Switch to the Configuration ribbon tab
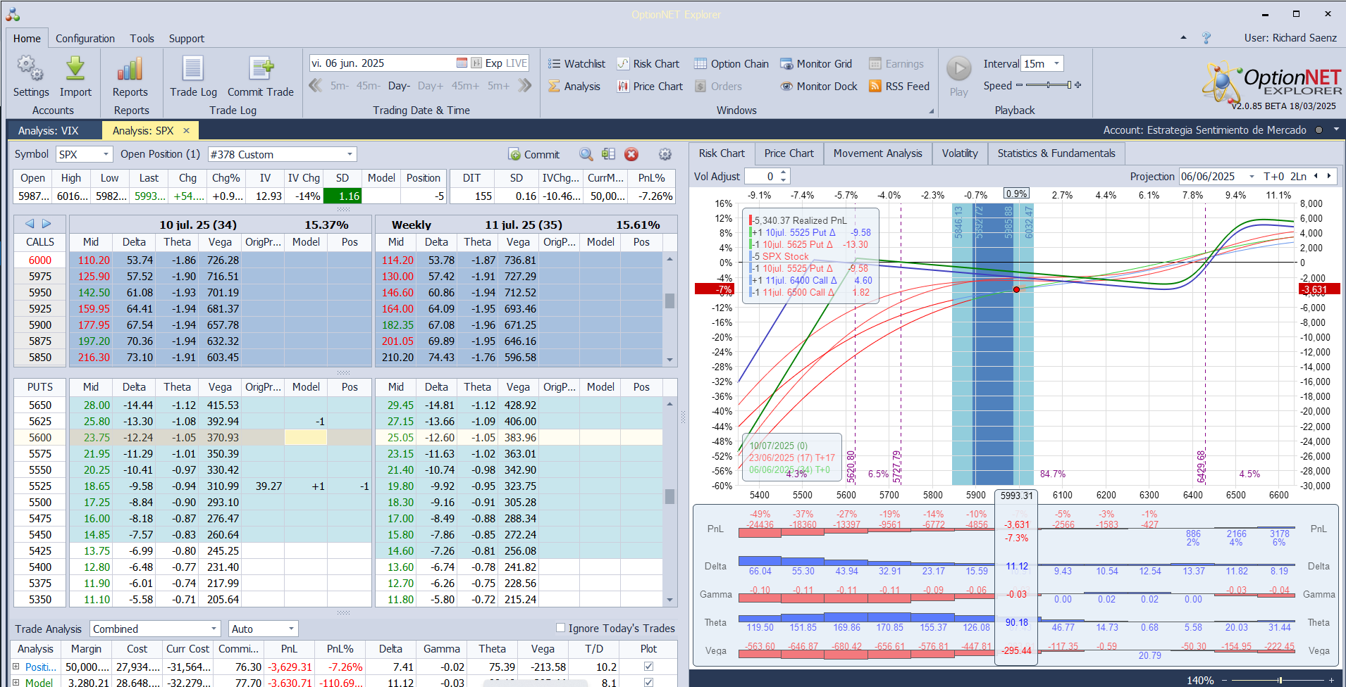1346x687 pixels. coord(85,39)
